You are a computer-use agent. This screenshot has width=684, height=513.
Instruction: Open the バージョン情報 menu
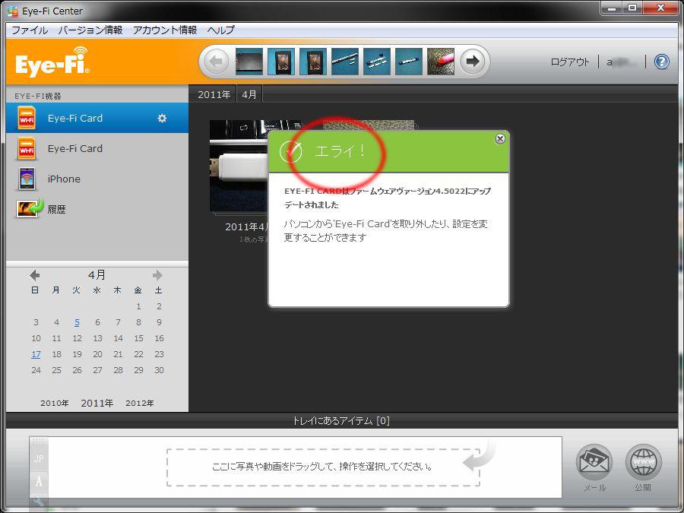tap(90, 30)
